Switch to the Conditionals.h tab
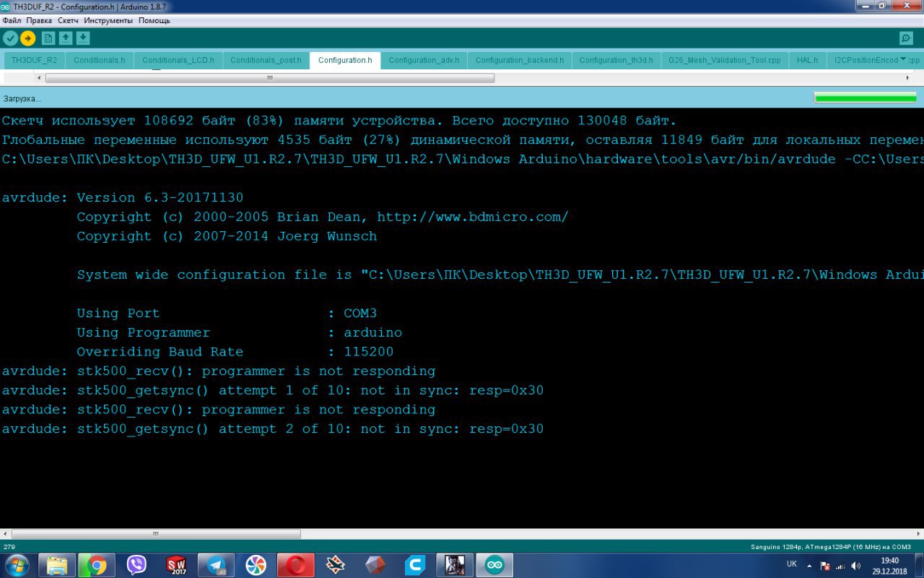 pos(100,61)
